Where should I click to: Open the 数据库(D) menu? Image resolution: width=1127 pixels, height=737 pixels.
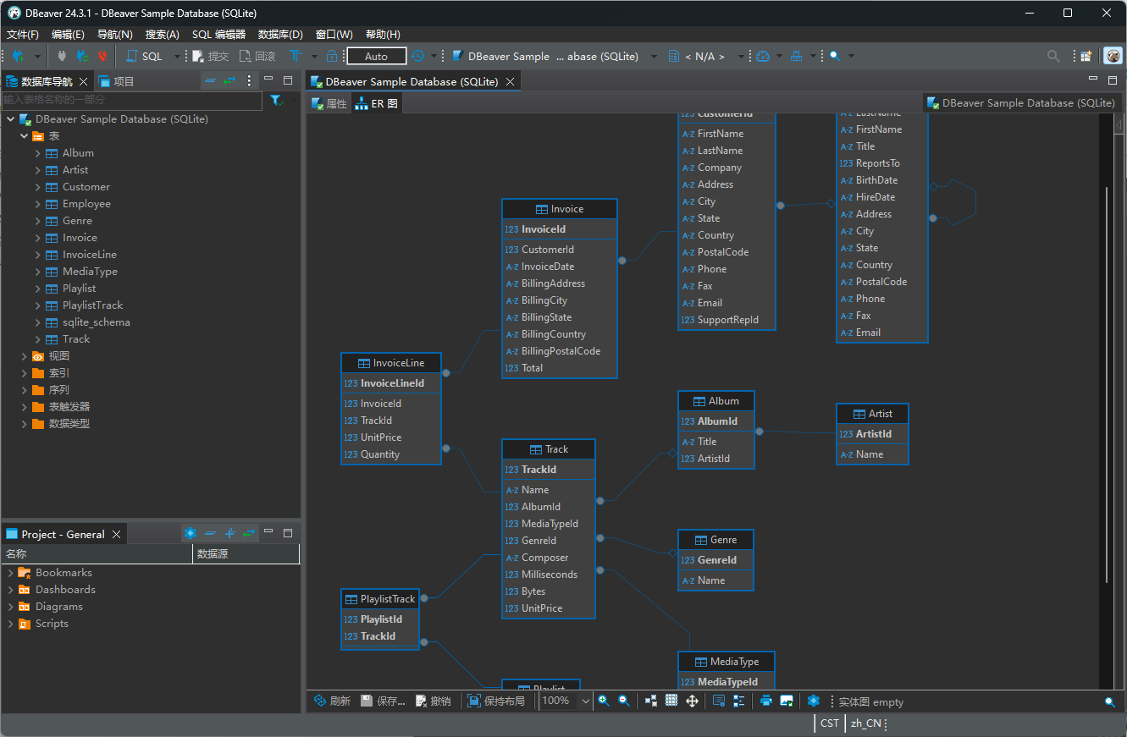coord(280,35)
